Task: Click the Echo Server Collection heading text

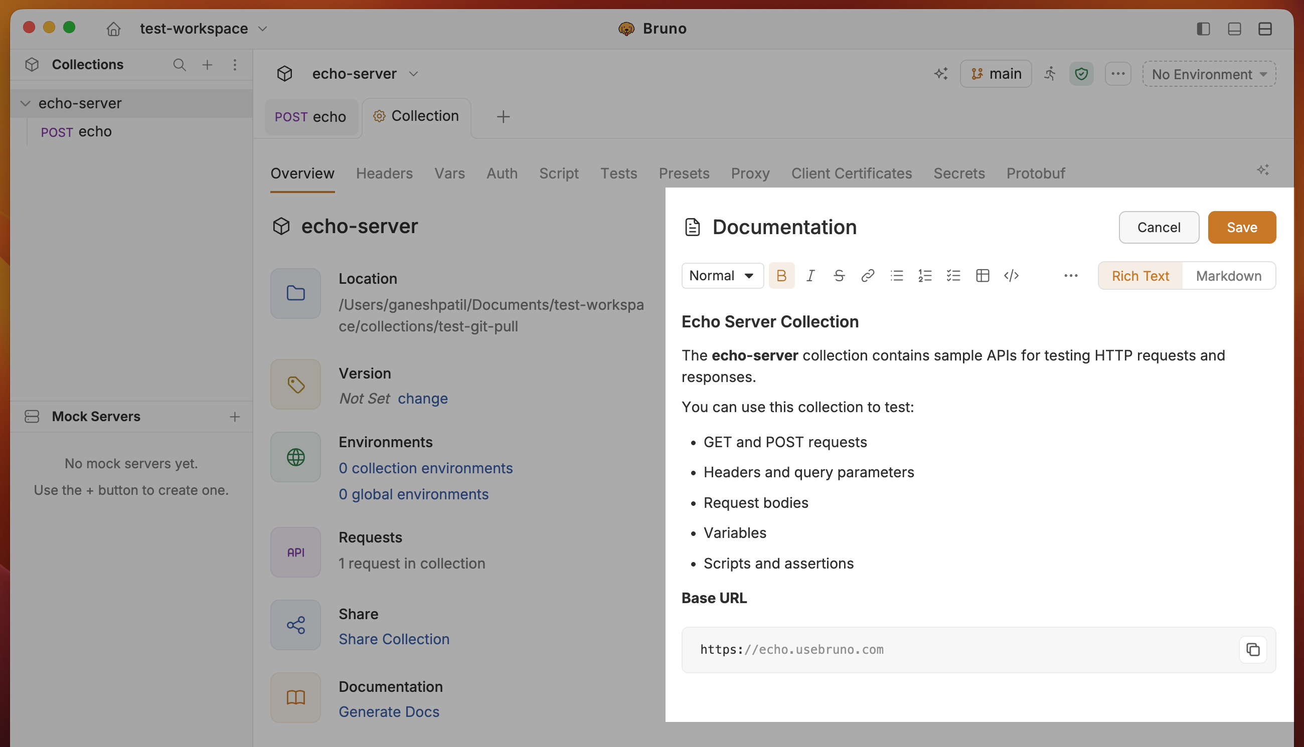Action: [770, 322]
